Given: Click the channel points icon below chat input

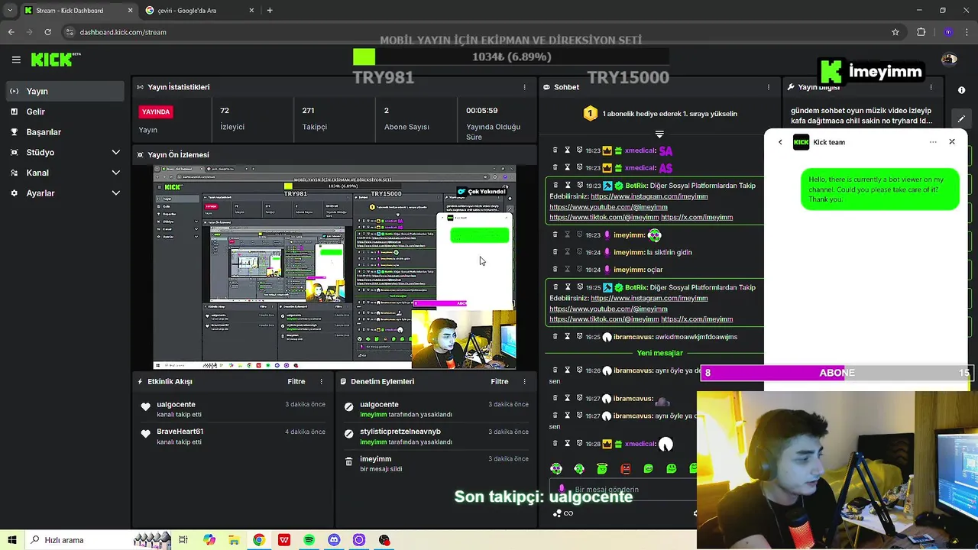Looking at the screenshot, I should 557,513.
